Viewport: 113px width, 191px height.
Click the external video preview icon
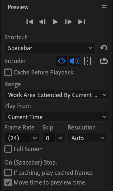tap(104, 61)
